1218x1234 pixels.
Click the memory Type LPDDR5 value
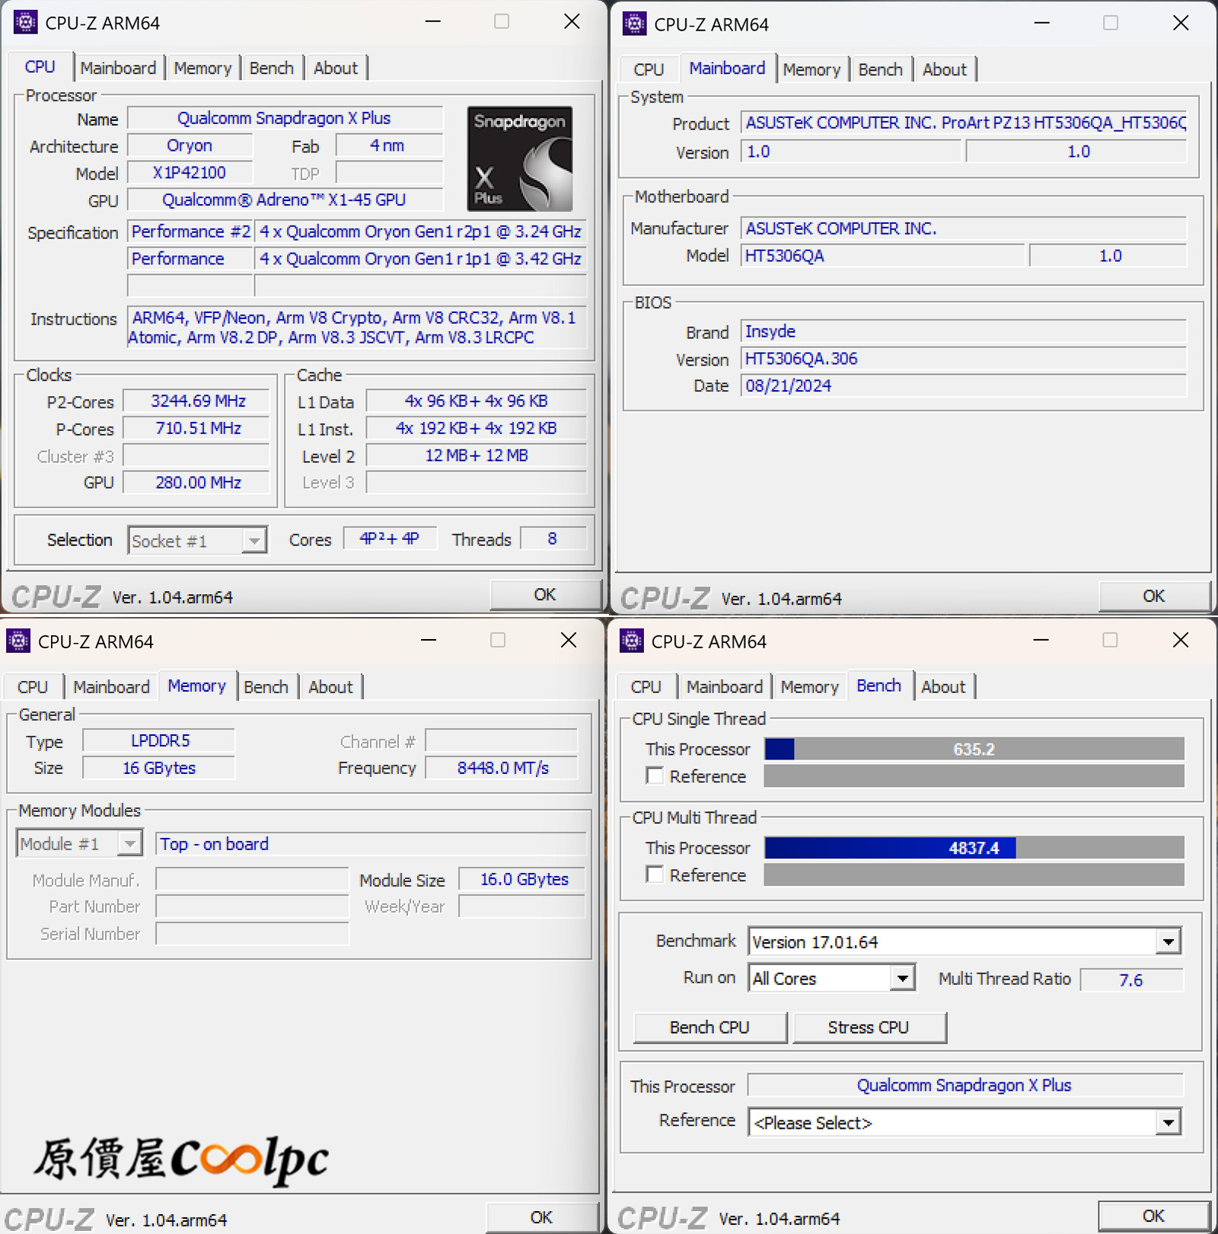tap(160, 740)
